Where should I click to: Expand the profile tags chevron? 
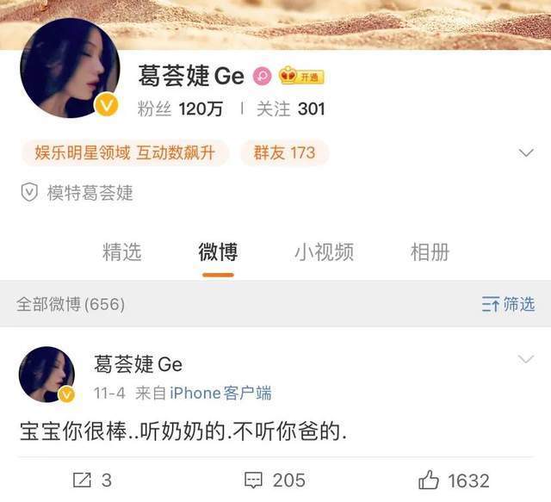526,152
